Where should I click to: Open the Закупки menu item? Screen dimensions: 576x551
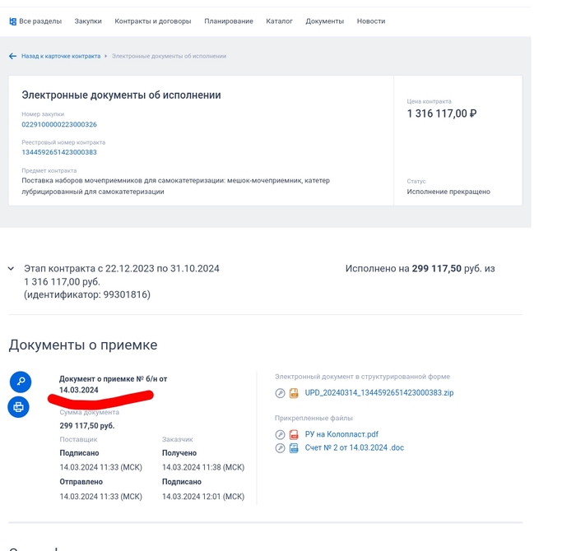[88, 21]
